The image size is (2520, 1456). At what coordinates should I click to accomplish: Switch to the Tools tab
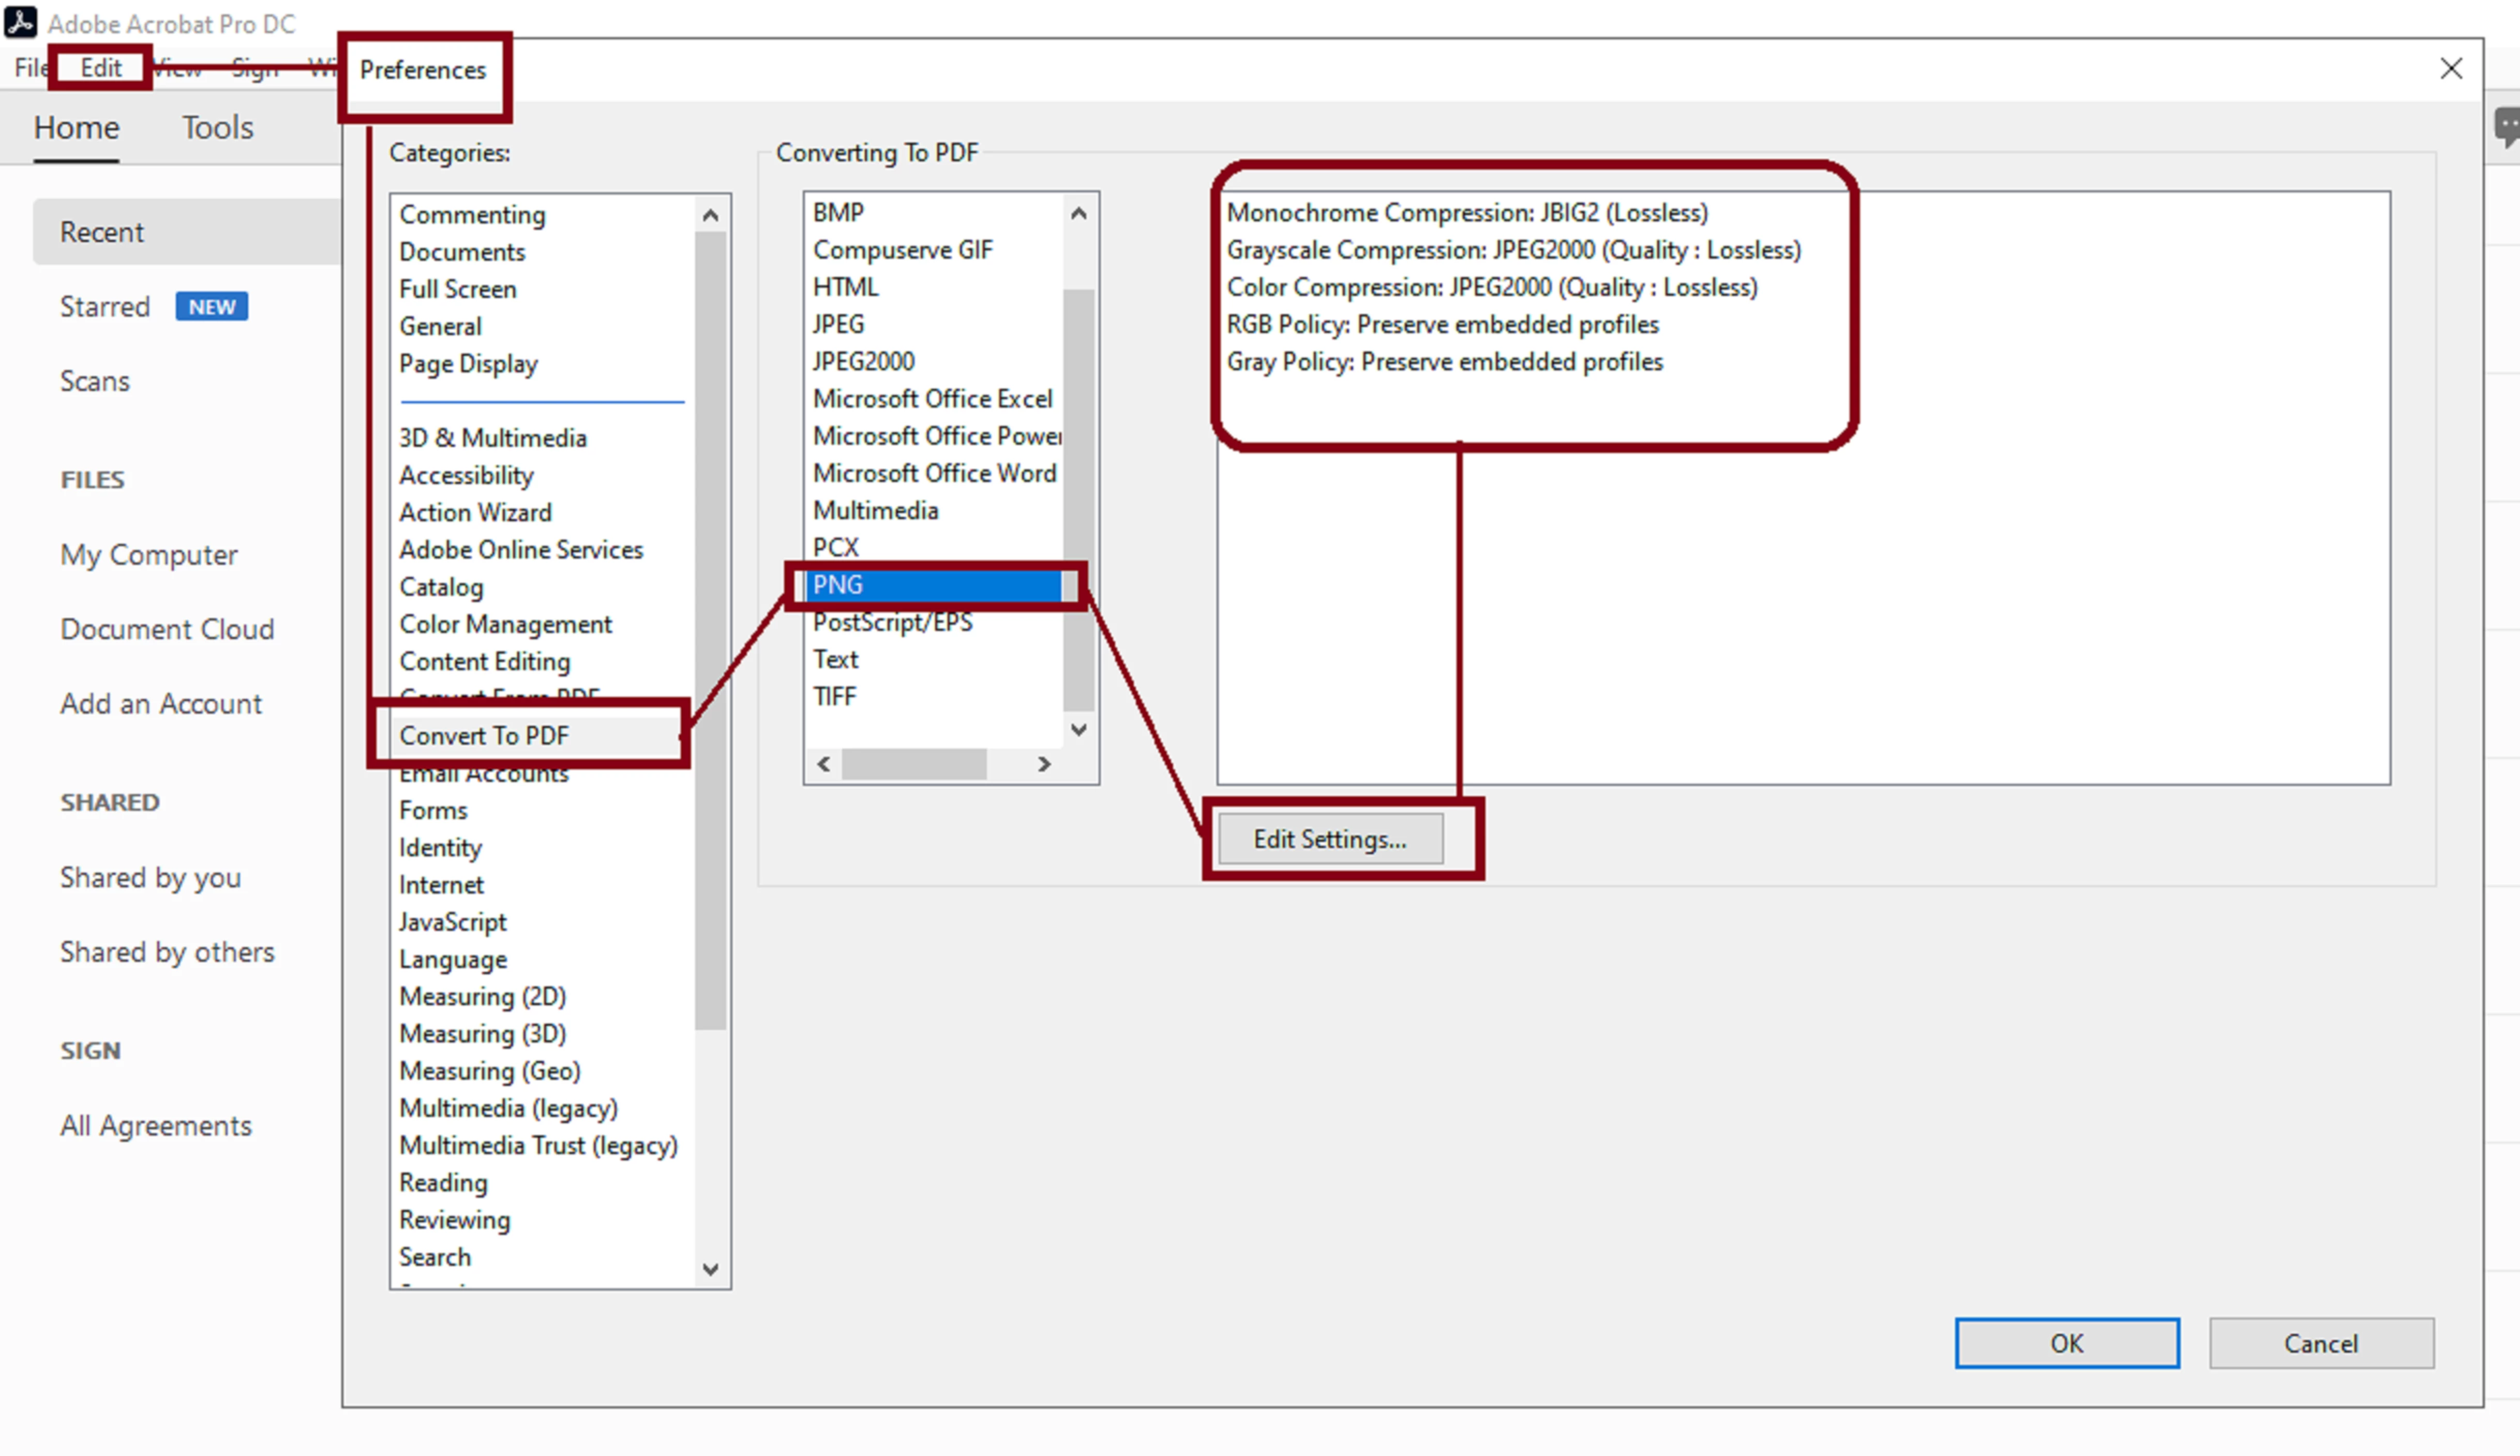coord(217,128)
